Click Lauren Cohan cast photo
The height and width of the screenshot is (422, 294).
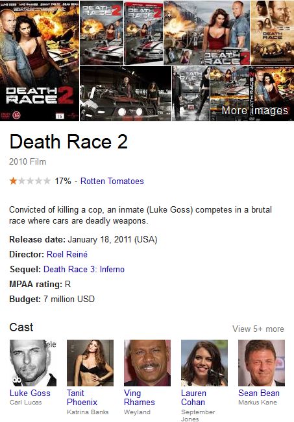(204, 363)
